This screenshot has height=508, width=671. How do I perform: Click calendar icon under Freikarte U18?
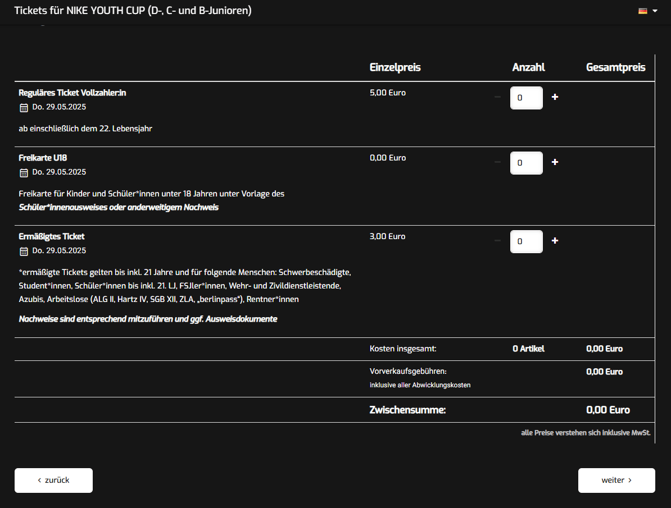[x=24, y=173]
